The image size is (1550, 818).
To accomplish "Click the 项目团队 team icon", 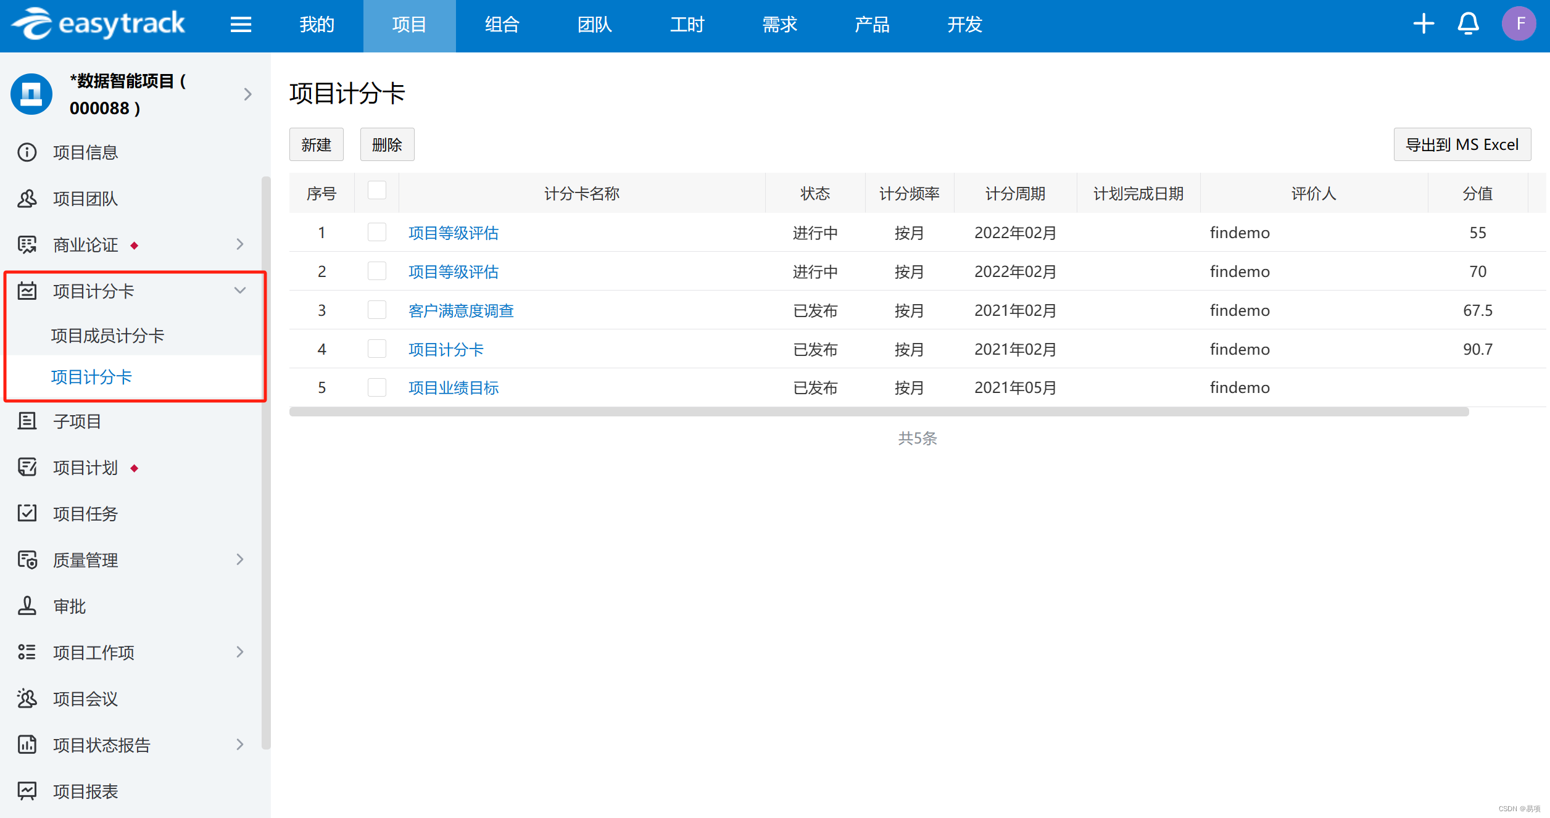I will [27, 199].
